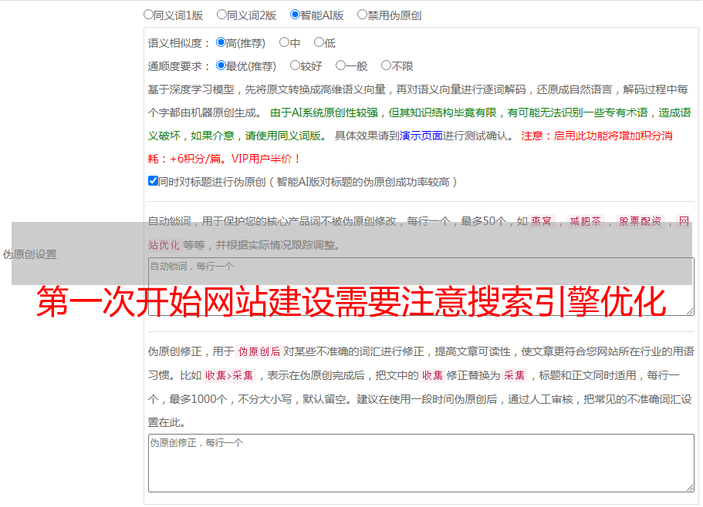Image resolution: width=703 pixels, height=507 pixels.
Task: Open the 演示页面 link
Action: pos(421,136)
